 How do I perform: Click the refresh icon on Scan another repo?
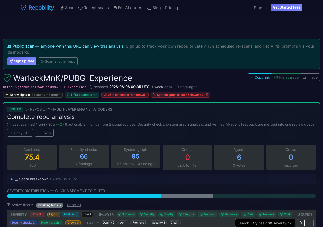coord(42,61)
